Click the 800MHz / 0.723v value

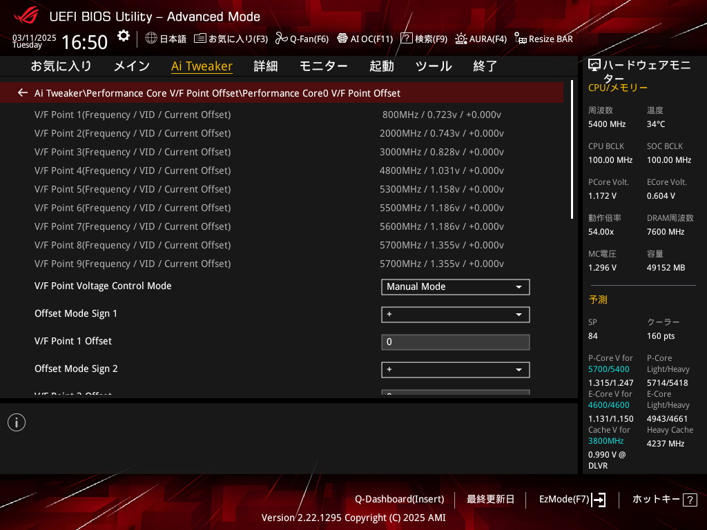pos(441,115)
